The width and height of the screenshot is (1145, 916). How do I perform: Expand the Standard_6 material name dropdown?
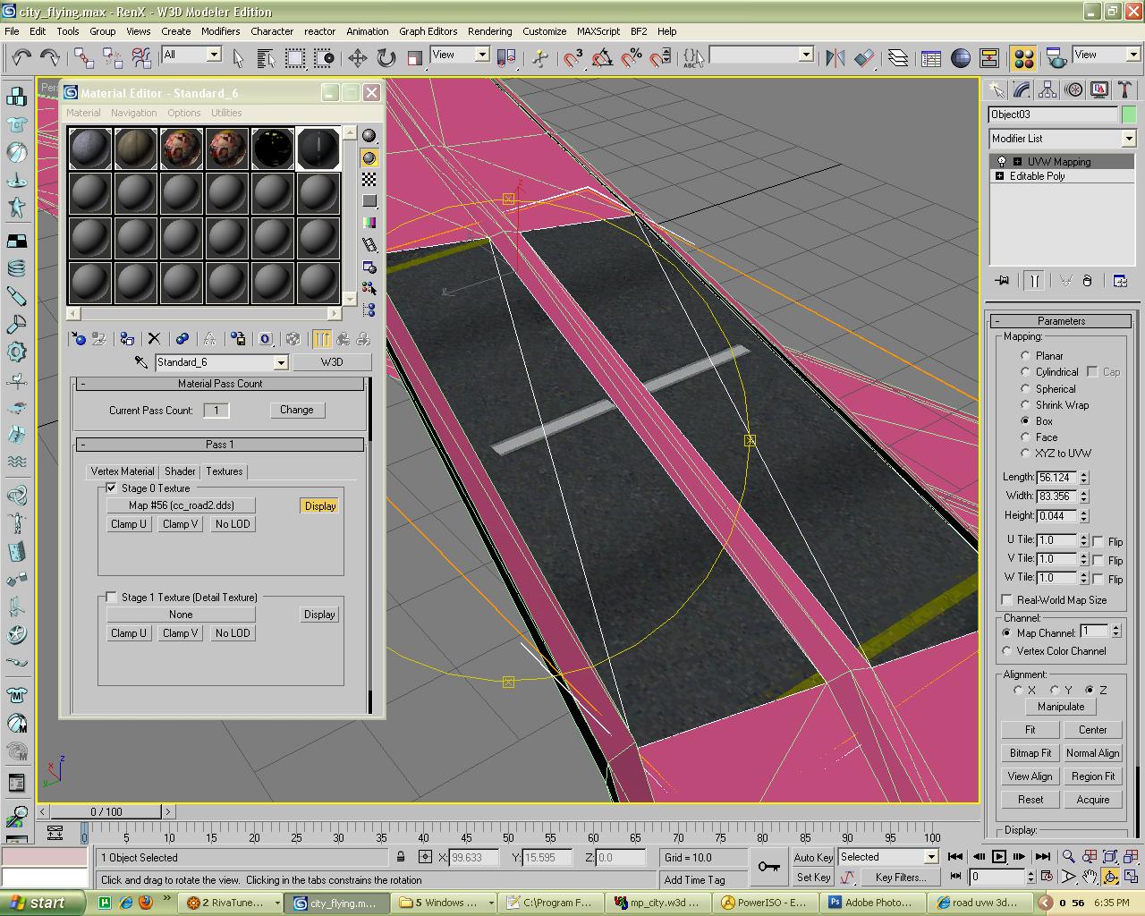point(280,362)
